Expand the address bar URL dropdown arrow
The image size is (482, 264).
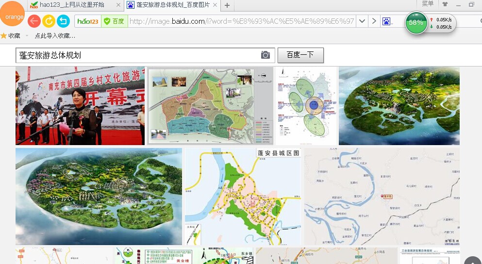pyautogui.click(x=362, y=21)
